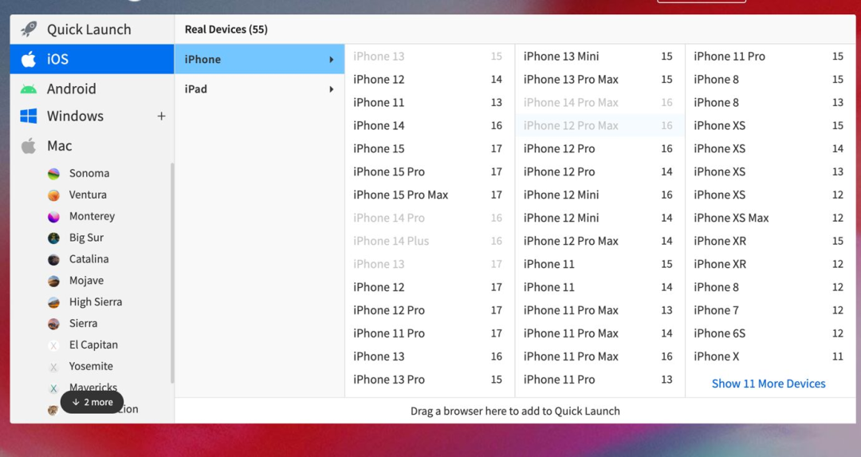Select iPhone 12 Pro Max iOS 14
Image resolution: width=861 pixels, height=457 pixels.
click(599, 241)
